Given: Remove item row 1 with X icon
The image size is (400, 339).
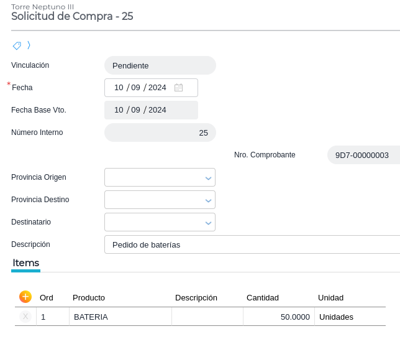Looking at the screenshot, I should pyautogui.click(x=25, y=317).
